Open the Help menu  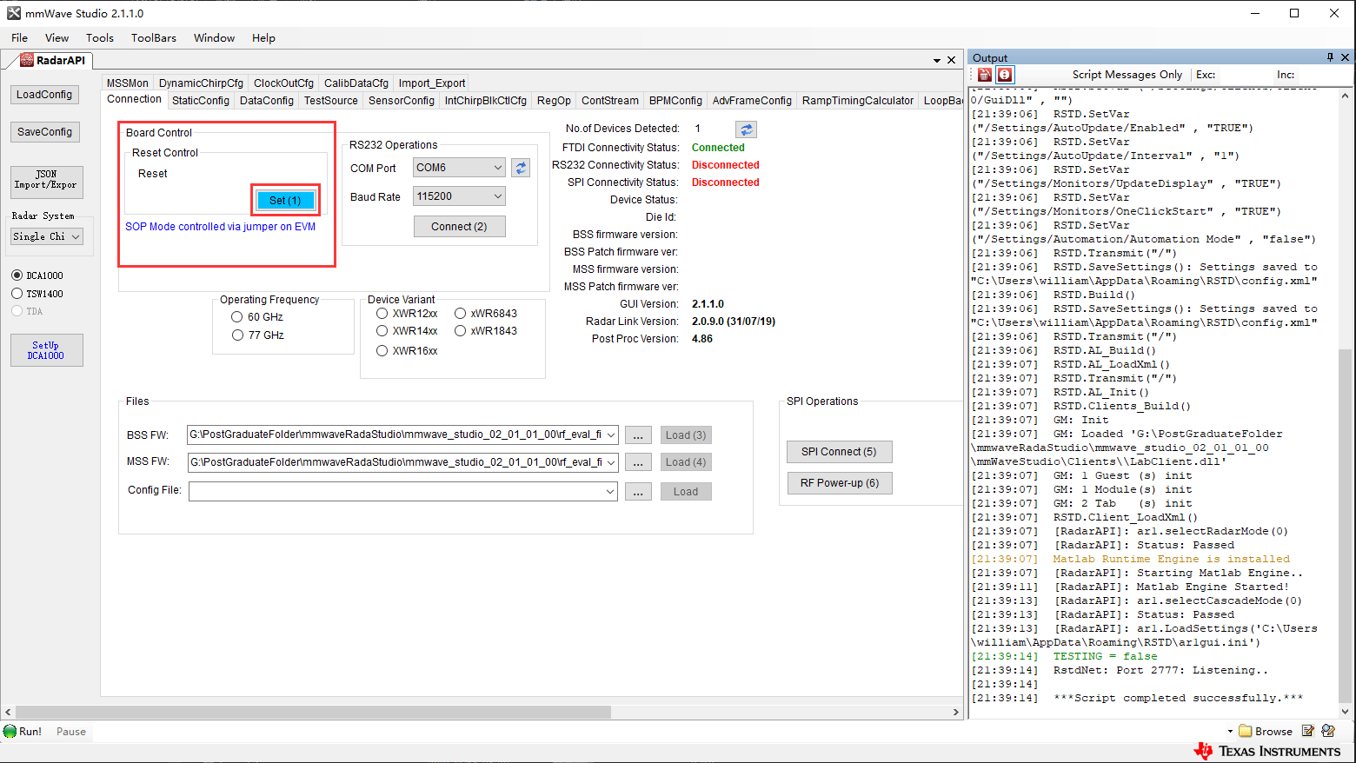263,38
